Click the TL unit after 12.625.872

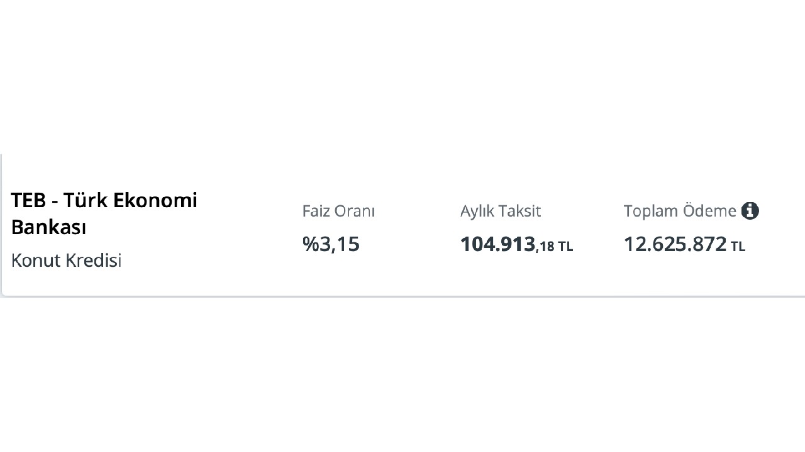click(x=738, y=247)
